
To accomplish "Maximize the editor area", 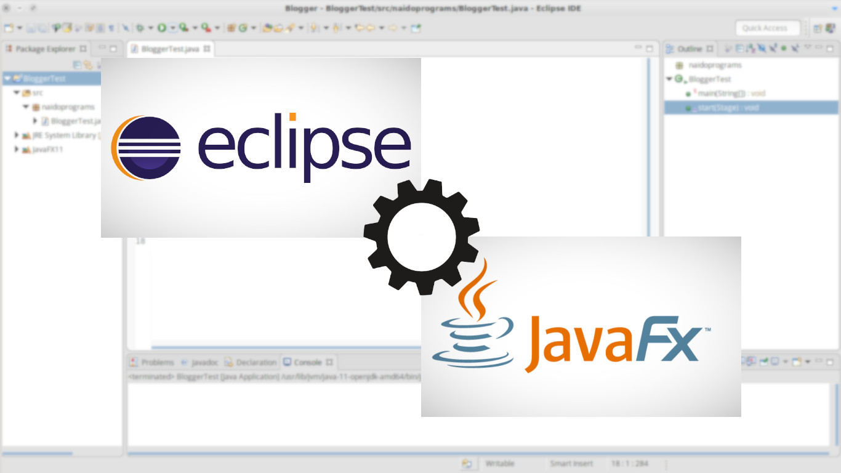I will 649,49.
